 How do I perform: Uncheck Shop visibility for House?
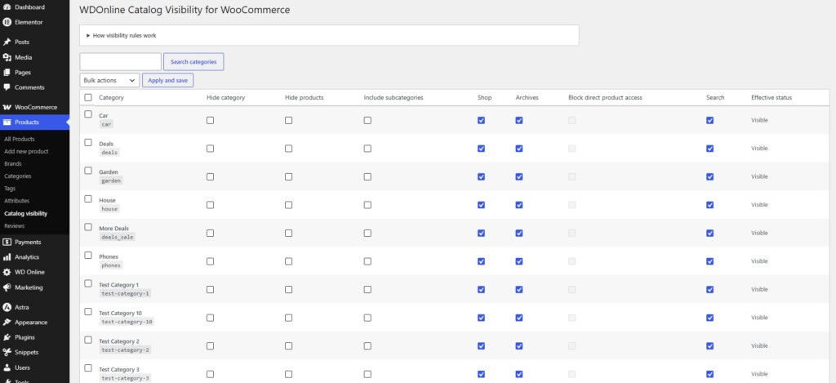point(482,205)
